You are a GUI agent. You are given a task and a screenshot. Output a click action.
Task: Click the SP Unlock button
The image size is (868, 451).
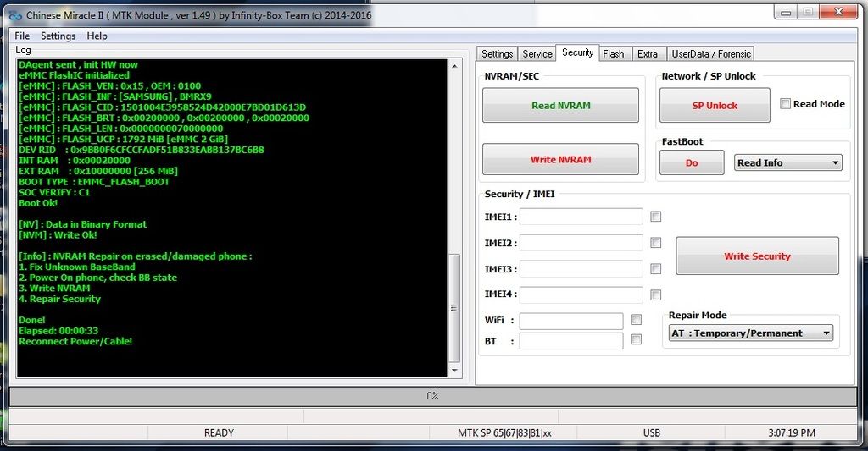[715, 106]
